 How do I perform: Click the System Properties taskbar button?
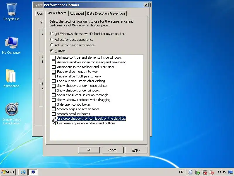click(x=33, y=172)
